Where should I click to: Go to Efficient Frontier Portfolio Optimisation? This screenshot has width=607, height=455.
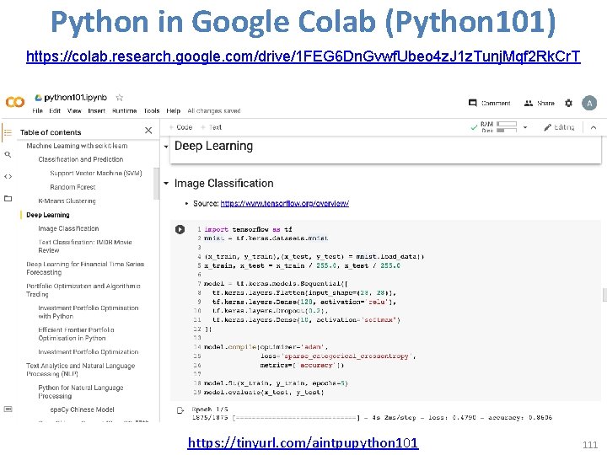click(x=76, y=334)
